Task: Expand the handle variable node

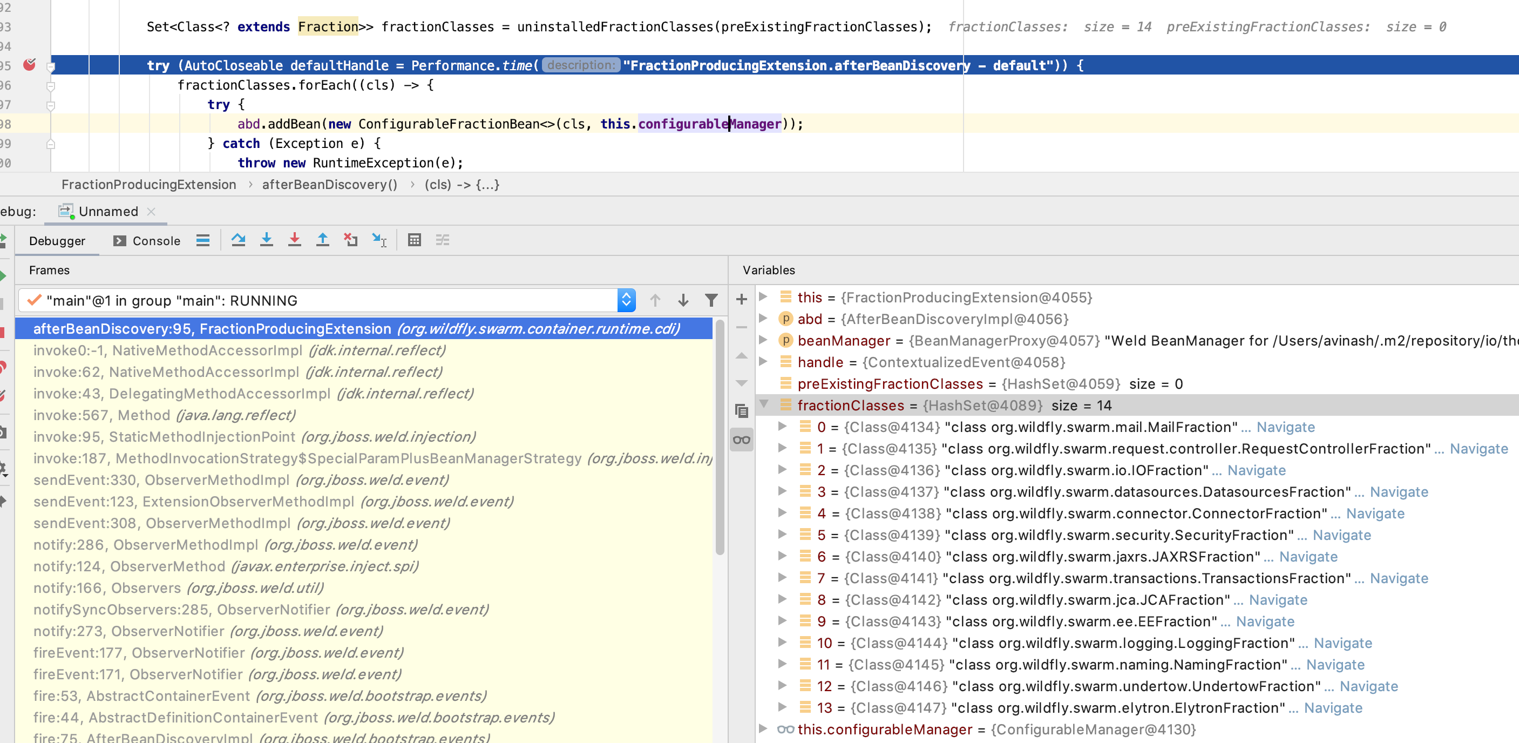Action: tap(763, 361)
